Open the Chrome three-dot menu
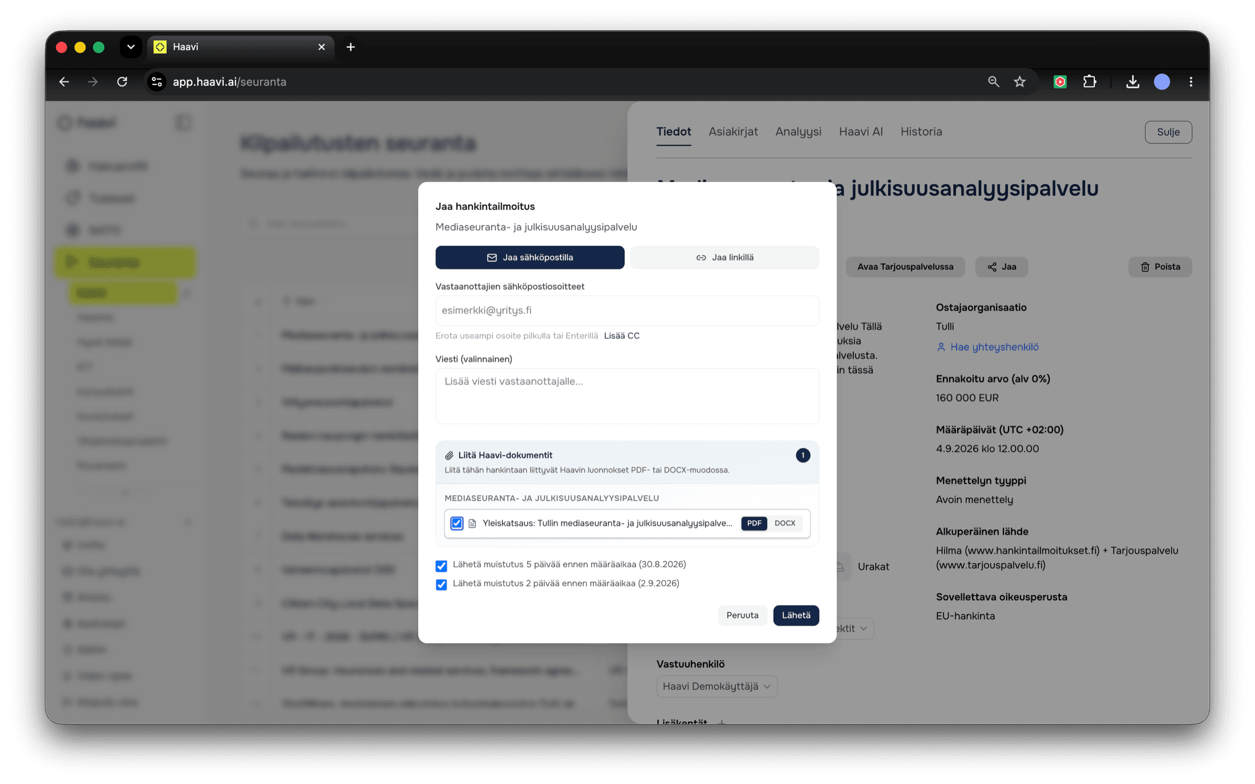 tap(1191, 82)
